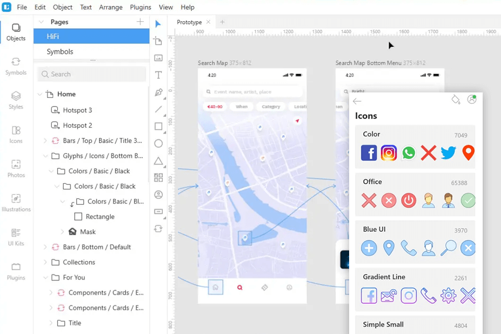The image size is (501, 334).
Task: Select the Avatar tool
Action: point(158,195)
